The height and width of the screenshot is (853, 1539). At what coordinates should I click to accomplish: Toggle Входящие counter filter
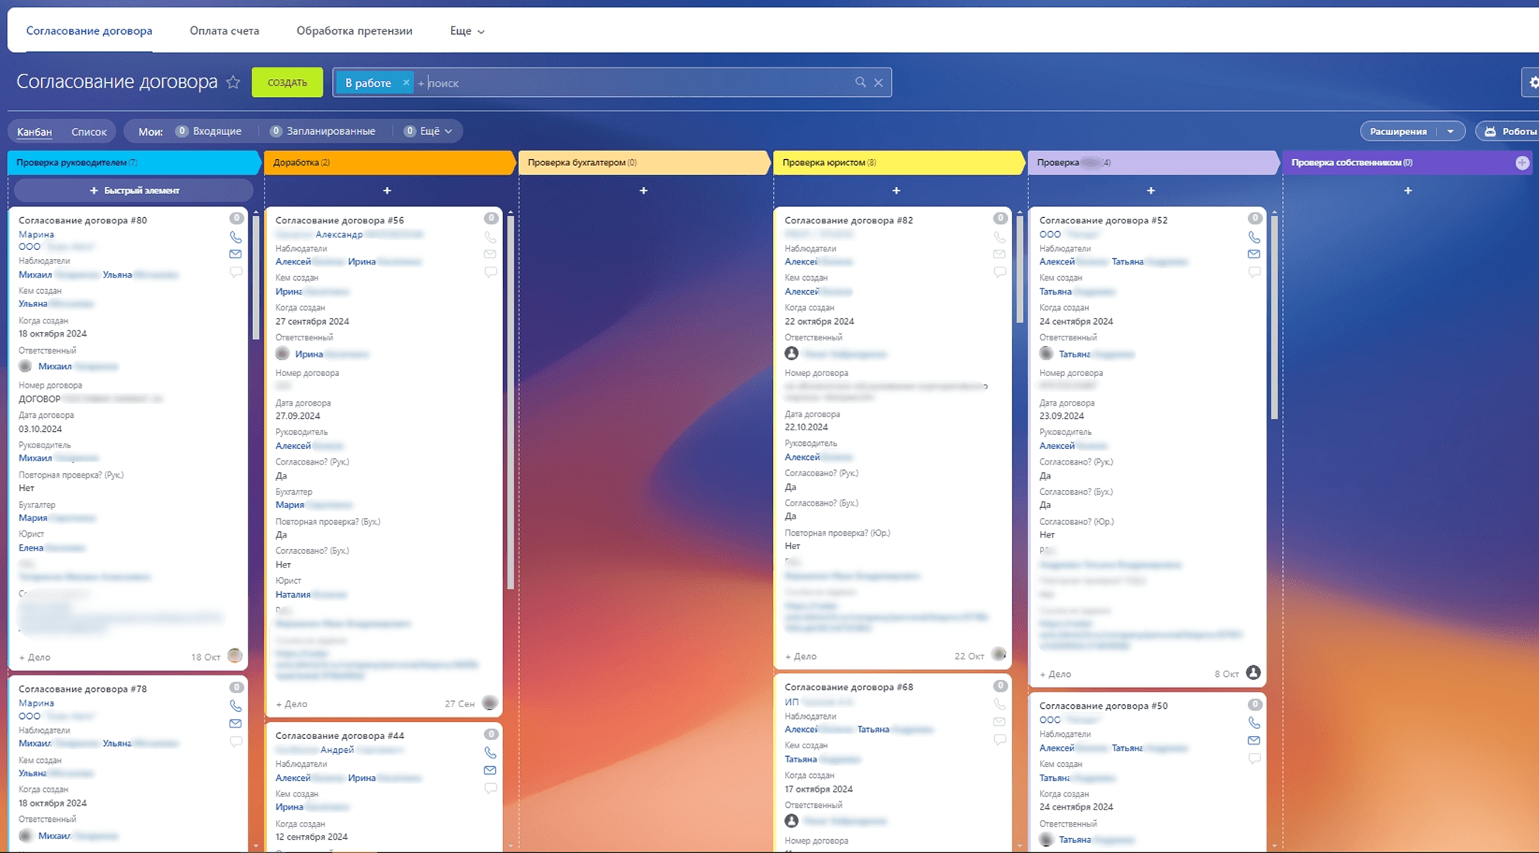coord(209,131)
